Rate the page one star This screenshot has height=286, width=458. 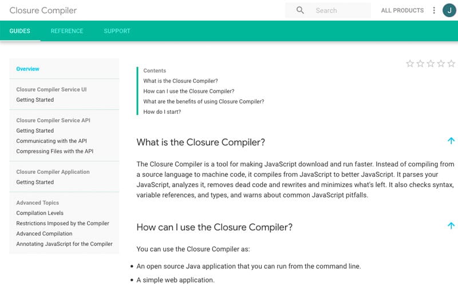410,63
